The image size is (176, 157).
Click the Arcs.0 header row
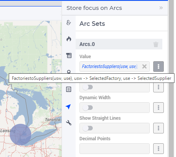(x=119, y=44)
